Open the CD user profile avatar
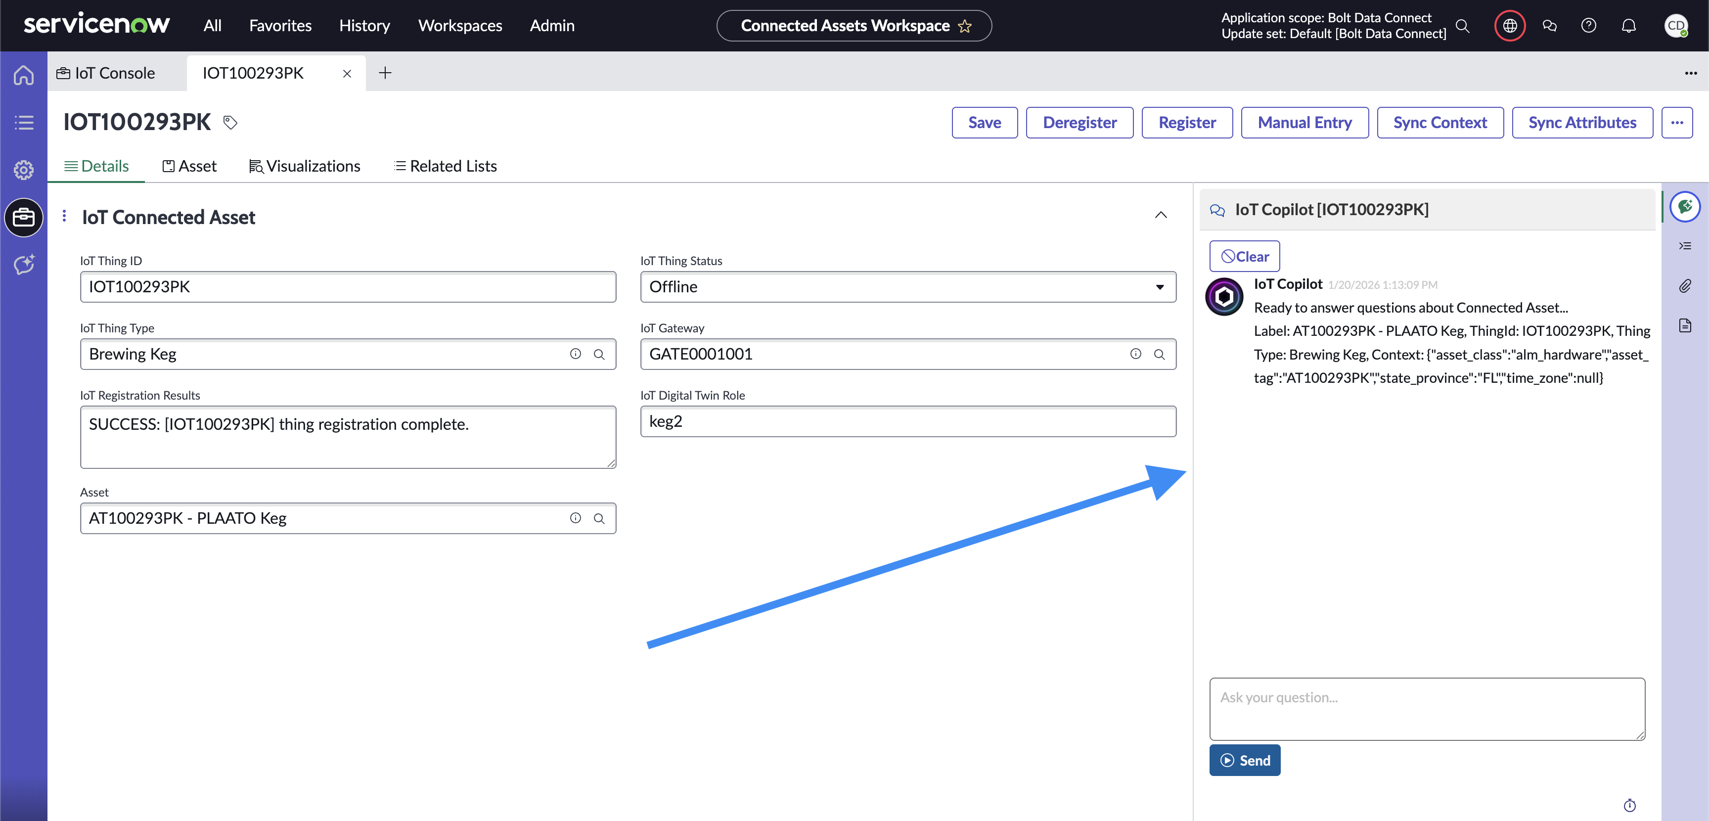Viewport: 1709px width, 821px height. pyautogui.click(x=1676, y=26)
